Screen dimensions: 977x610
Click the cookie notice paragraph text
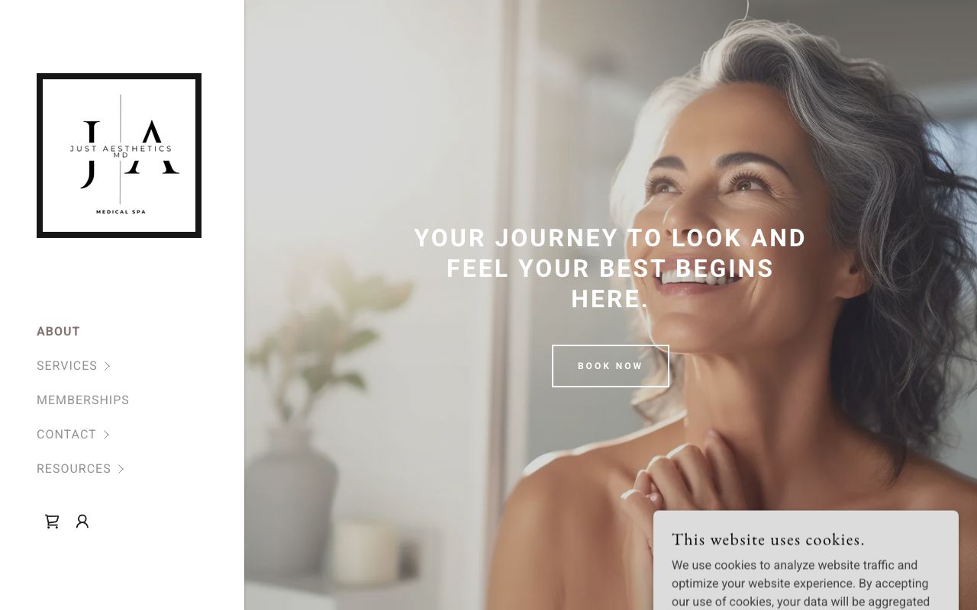[801, 584]
